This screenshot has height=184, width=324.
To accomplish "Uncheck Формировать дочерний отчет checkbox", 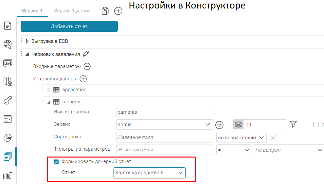I will tap(56, 162).
